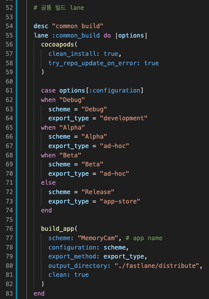Click the do keyword on line 55
This screenshot has width=209, height=299.
(x=107, y=35)
